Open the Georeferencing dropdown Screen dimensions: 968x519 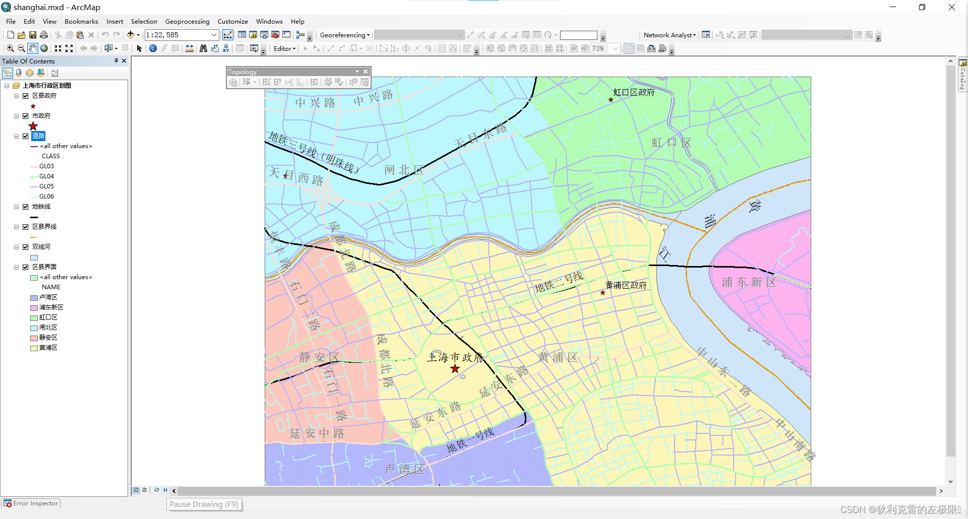[343, 35]
